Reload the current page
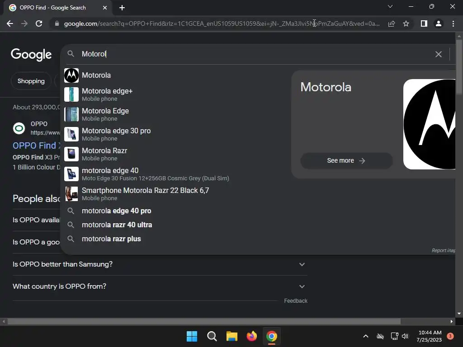Screen dimensions: 463x347 [x=39, y=23]
